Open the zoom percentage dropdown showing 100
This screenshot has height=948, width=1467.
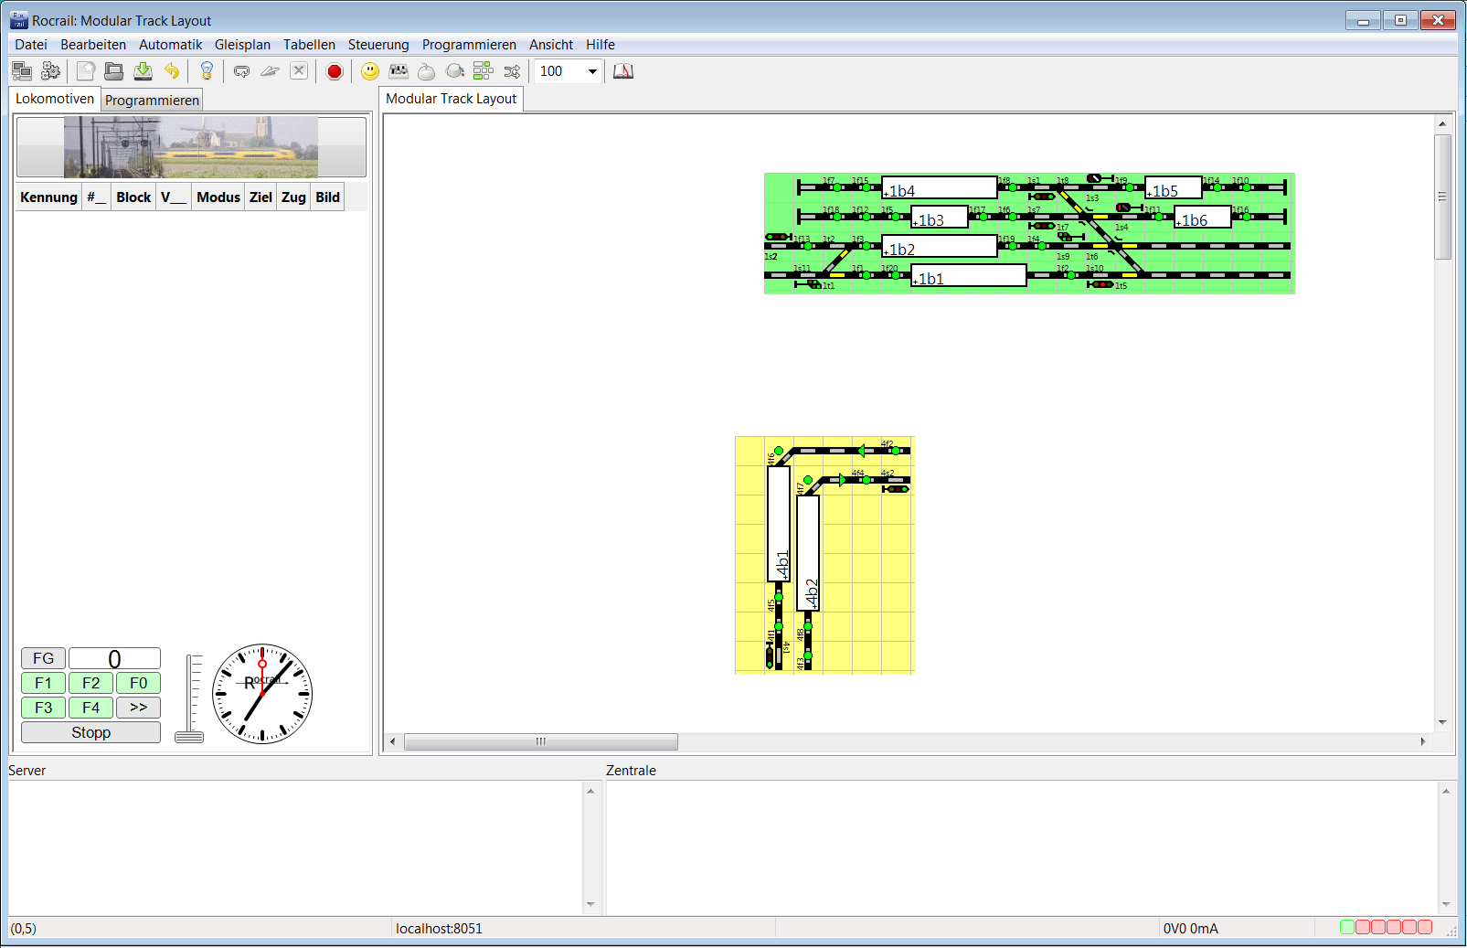(592, 71)
